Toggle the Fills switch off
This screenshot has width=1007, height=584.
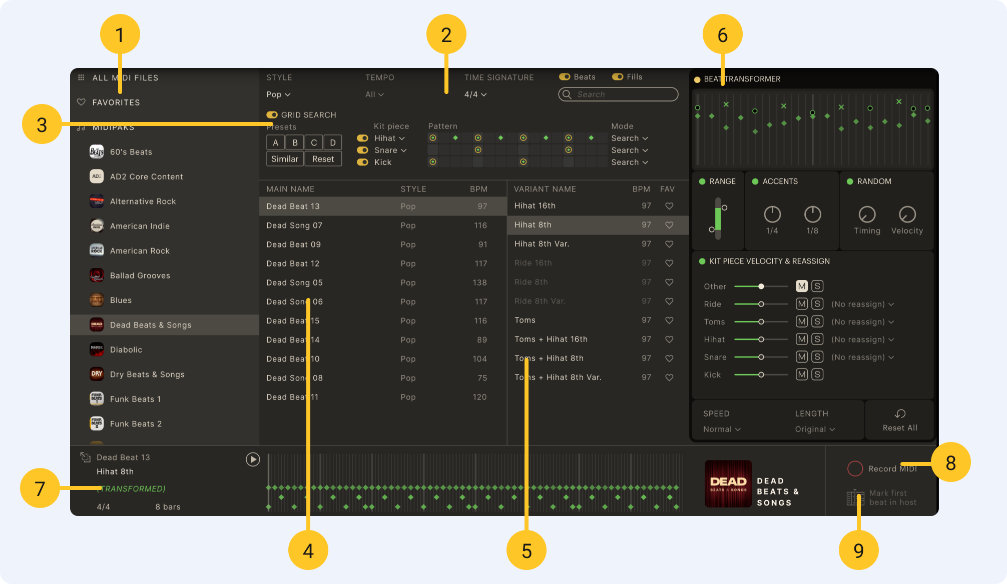tap(616, 76)
